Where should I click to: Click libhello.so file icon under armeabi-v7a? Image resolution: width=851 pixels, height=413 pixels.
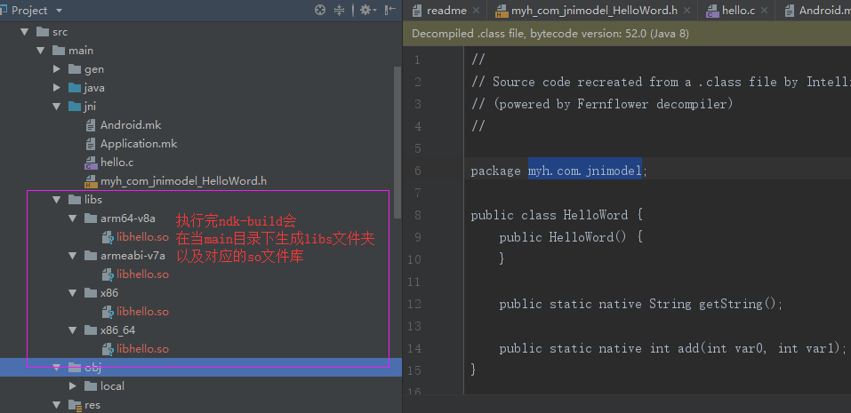pos(108,274)
